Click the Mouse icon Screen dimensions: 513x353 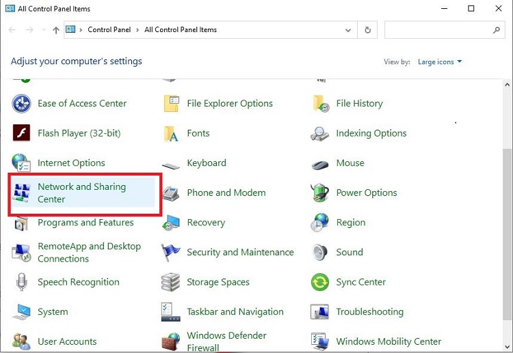click(x=319, y=165)
